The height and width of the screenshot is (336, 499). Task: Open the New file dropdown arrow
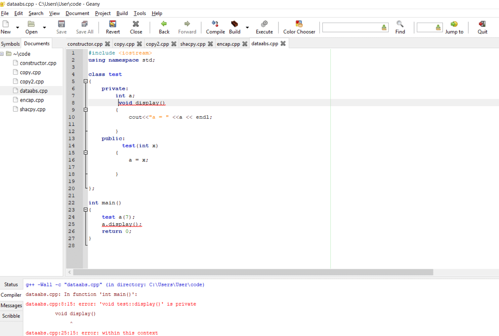point(17,28)
